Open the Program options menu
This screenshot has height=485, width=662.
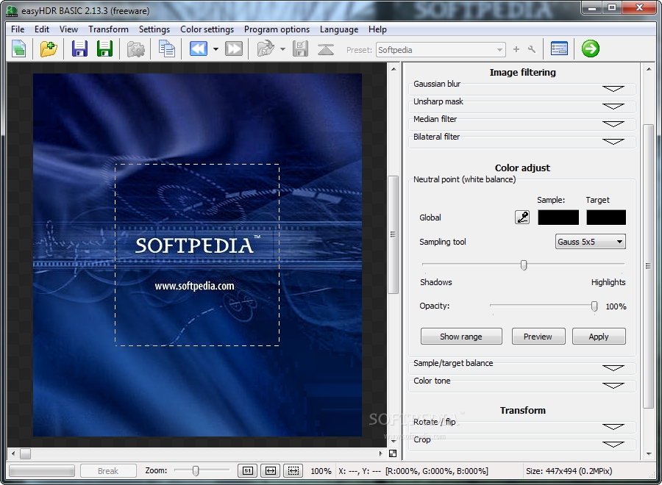(277, 29)
